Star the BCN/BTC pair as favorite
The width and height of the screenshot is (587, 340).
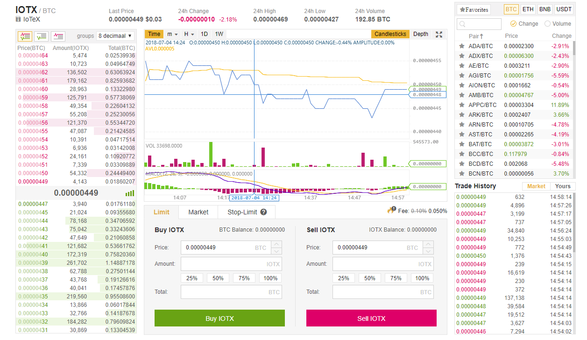point(462,174)
